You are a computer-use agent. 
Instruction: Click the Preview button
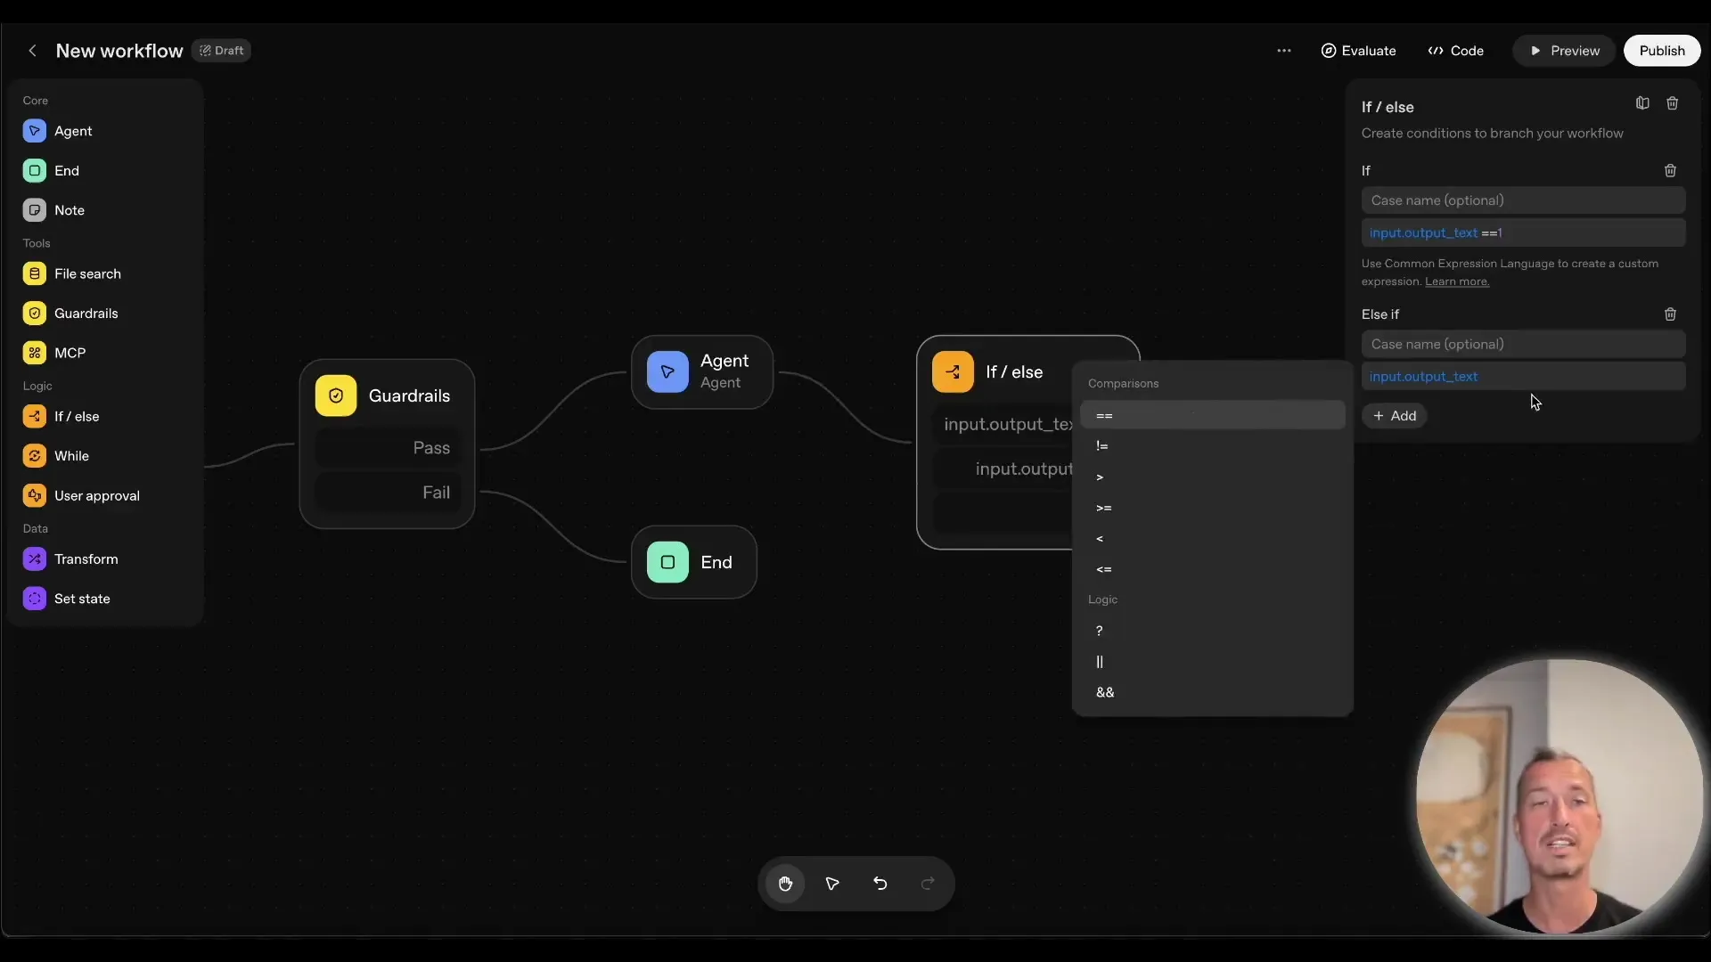[1564, 51]
